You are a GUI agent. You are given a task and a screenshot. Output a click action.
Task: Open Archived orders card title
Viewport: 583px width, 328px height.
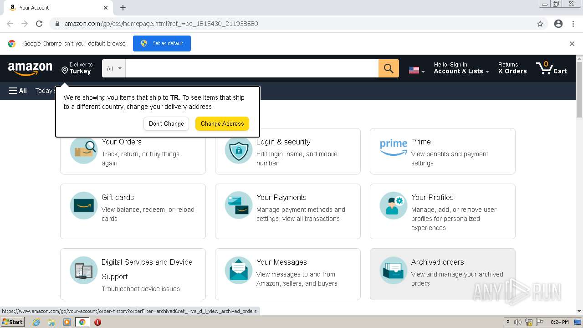point(438,262)
